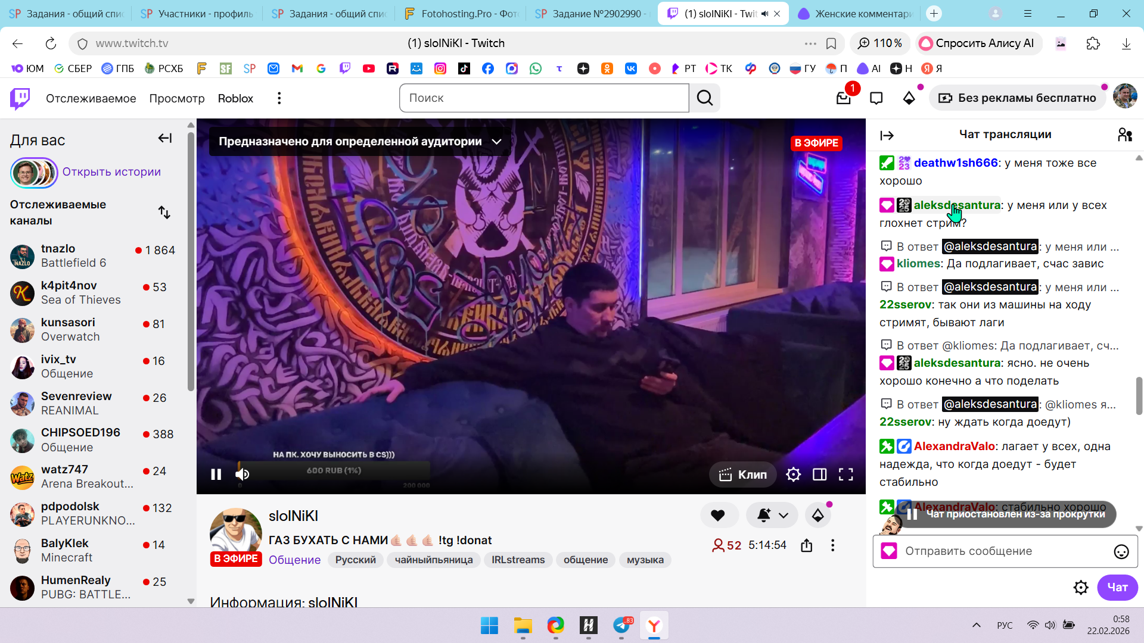Open whispers speech bubble icon
The image size is (1144, 643).
tap(876, 98)
